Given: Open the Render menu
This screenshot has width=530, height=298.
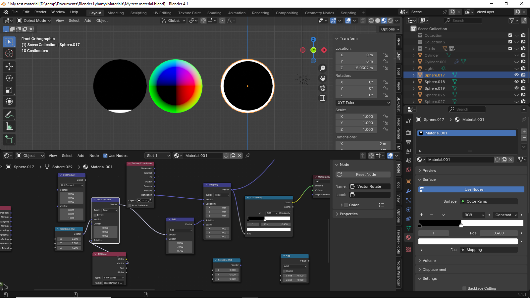Looking at the screenshot, I should coord(40,12).
